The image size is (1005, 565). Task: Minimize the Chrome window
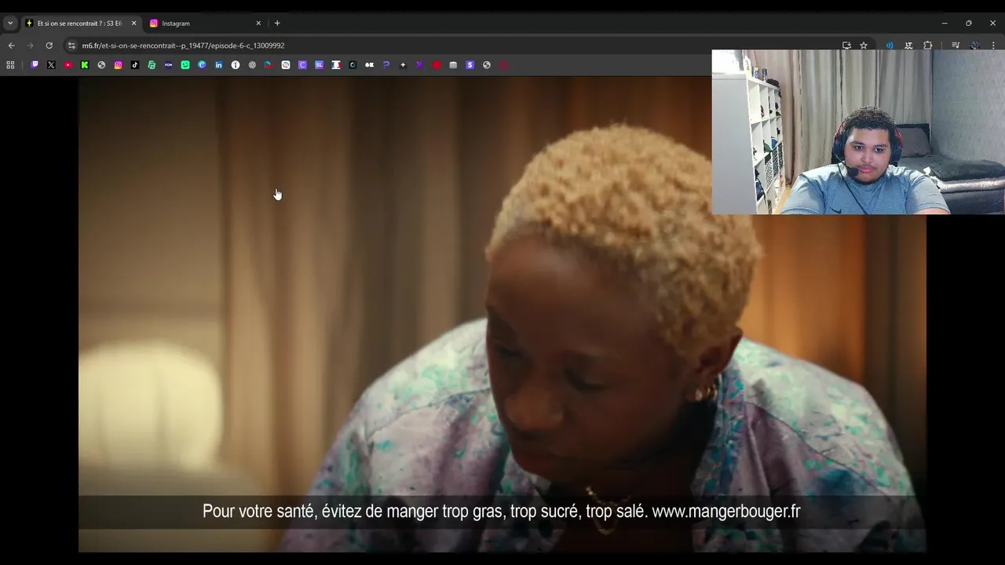[x=945, y=24]
